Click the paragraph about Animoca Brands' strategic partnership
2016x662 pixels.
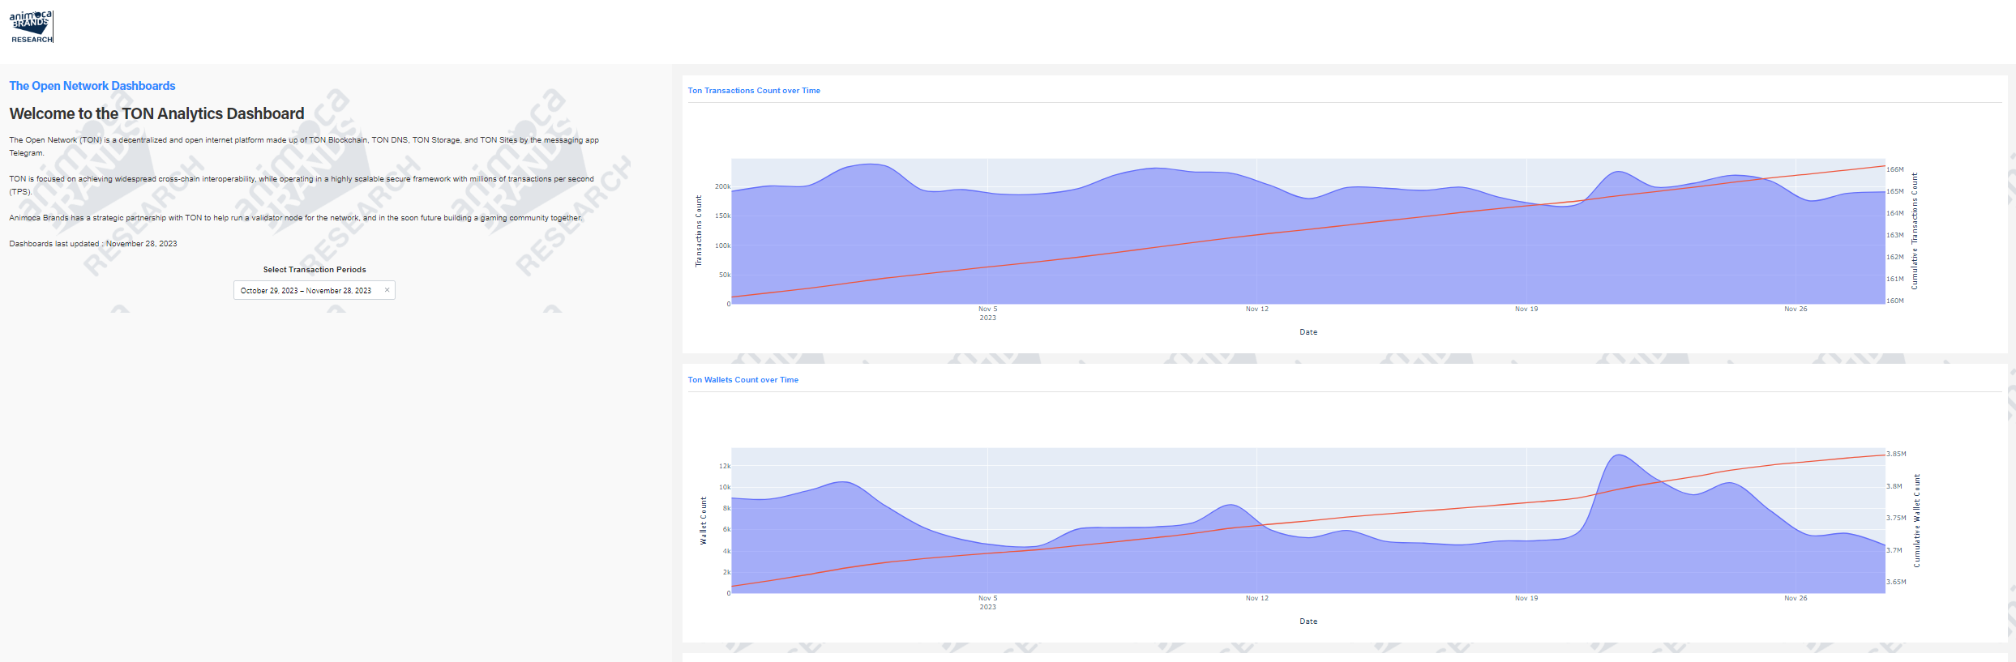coord(296,218)
